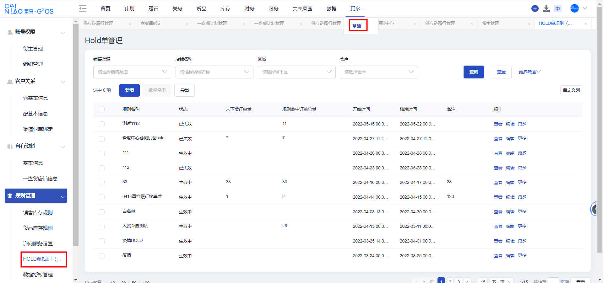
Task: Click the blue plus icon in header
Action: 535,8
